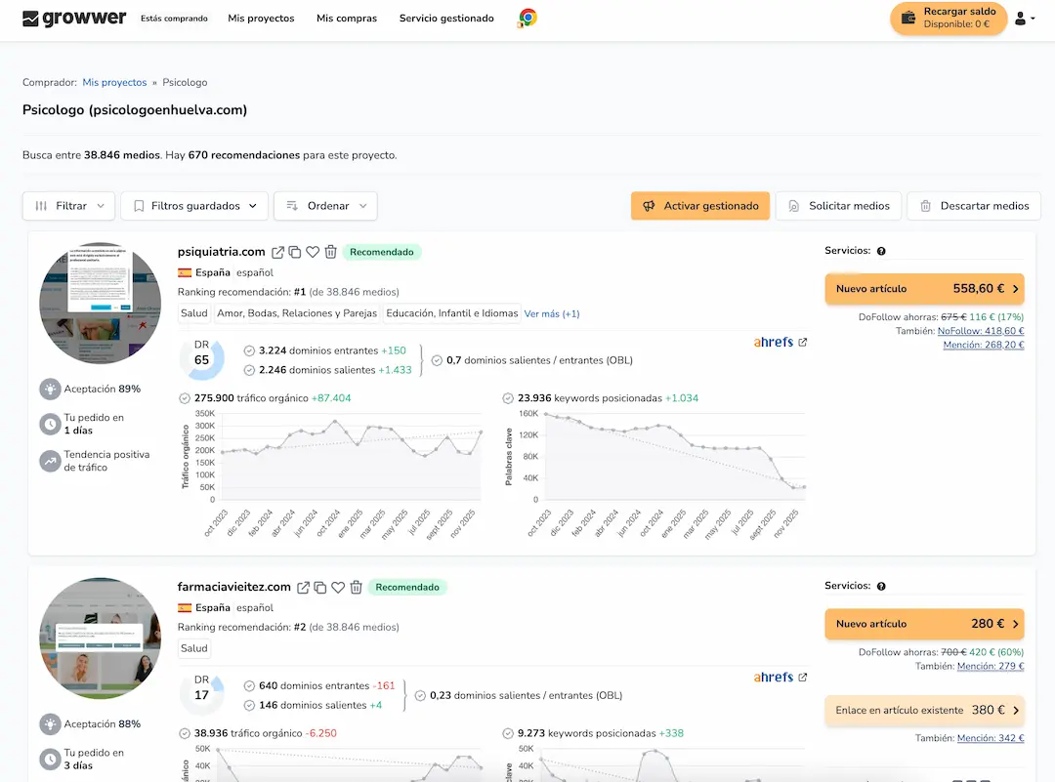Open the user account menu

(1024, 19)
